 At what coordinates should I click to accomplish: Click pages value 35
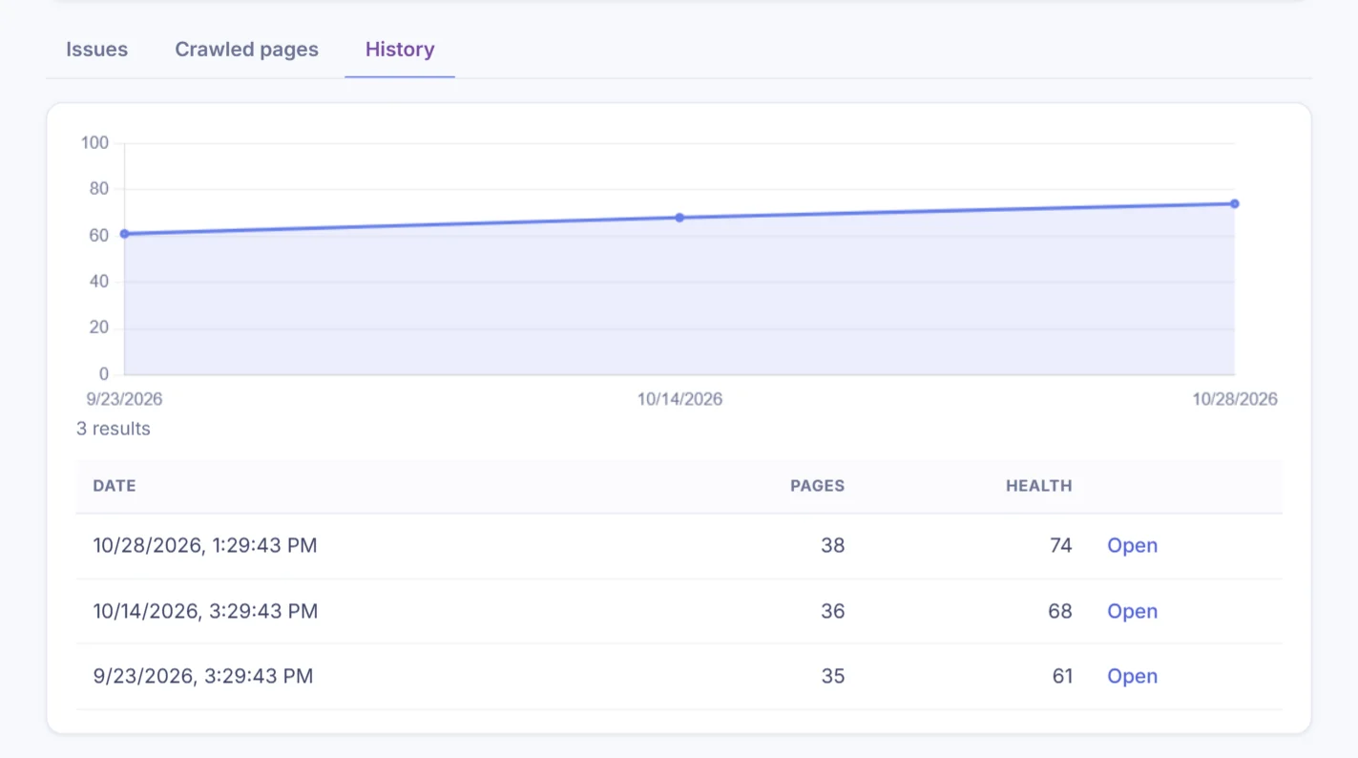[832, 676]
